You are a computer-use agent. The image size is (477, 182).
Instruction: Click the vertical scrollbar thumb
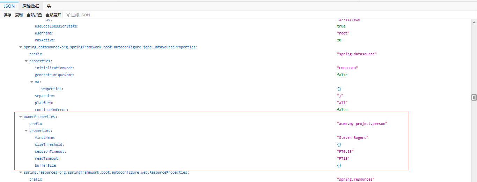tap(474, 97)
